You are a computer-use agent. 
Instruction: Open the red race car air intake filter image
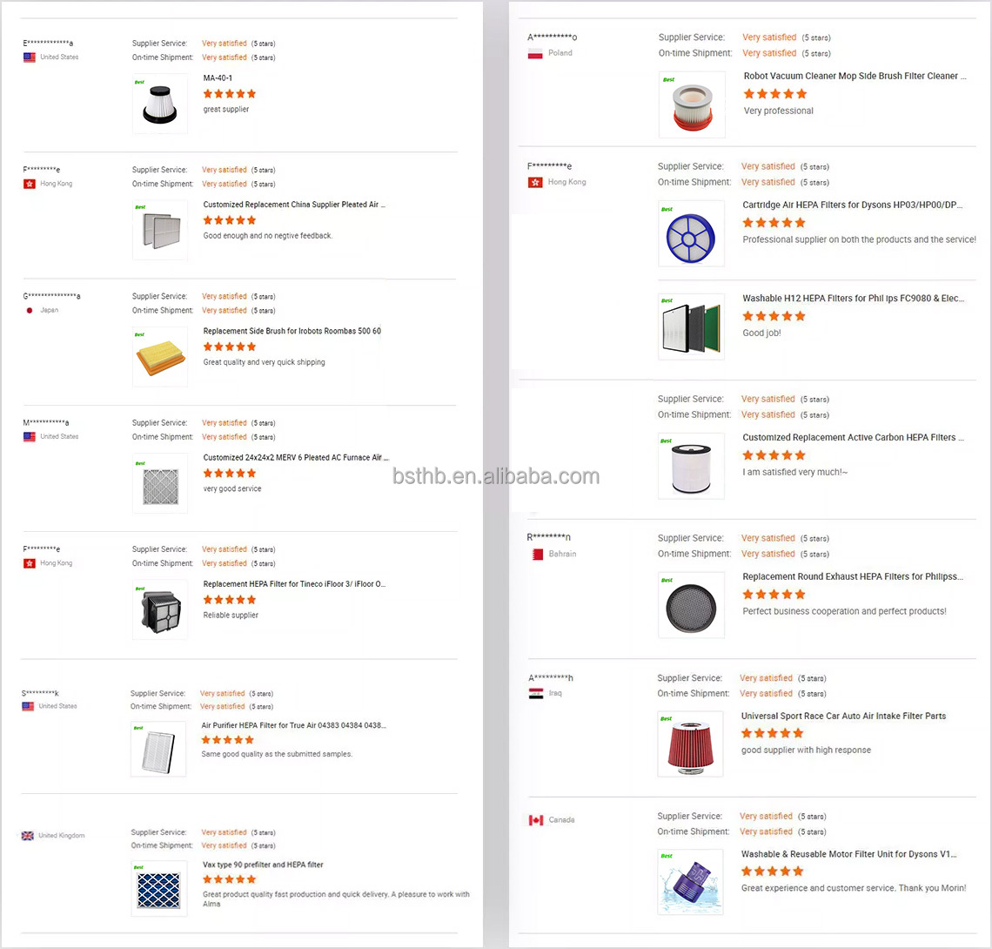click(x=691, y=744)
